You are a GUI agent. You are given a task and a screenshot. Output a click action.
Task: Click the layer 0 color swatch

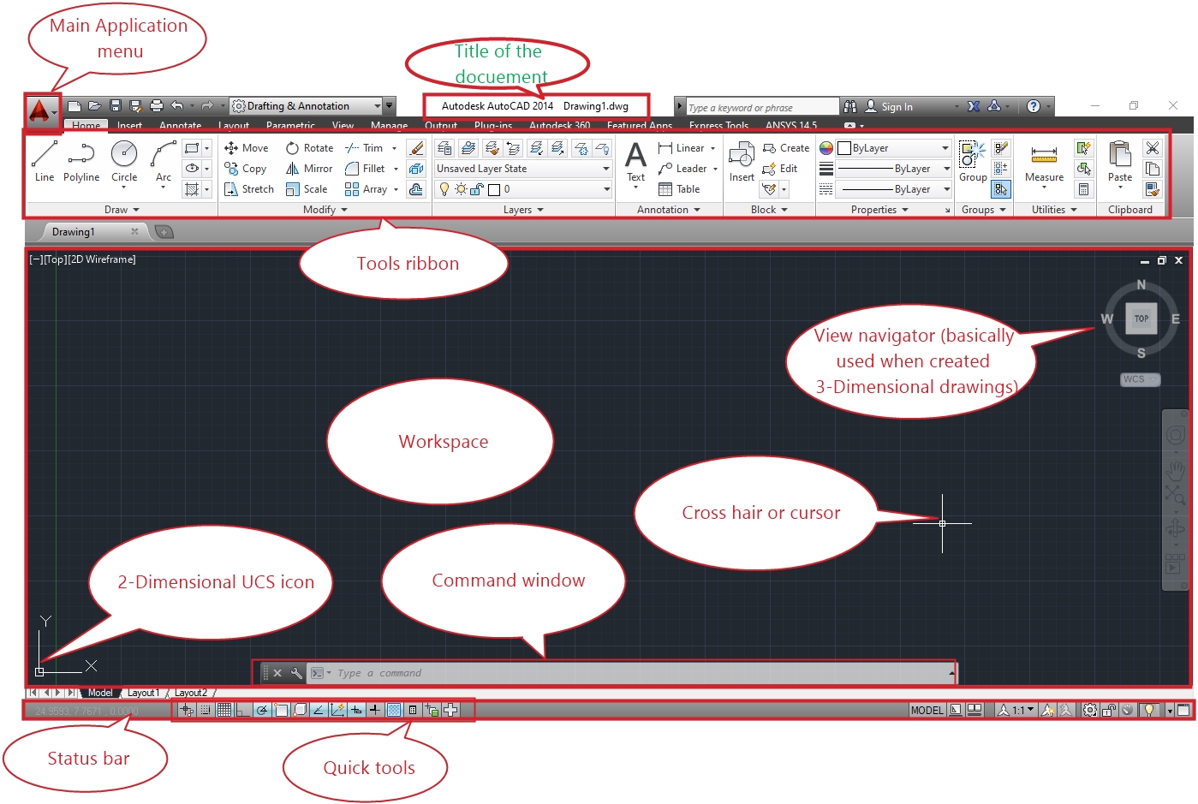point(493,189)
